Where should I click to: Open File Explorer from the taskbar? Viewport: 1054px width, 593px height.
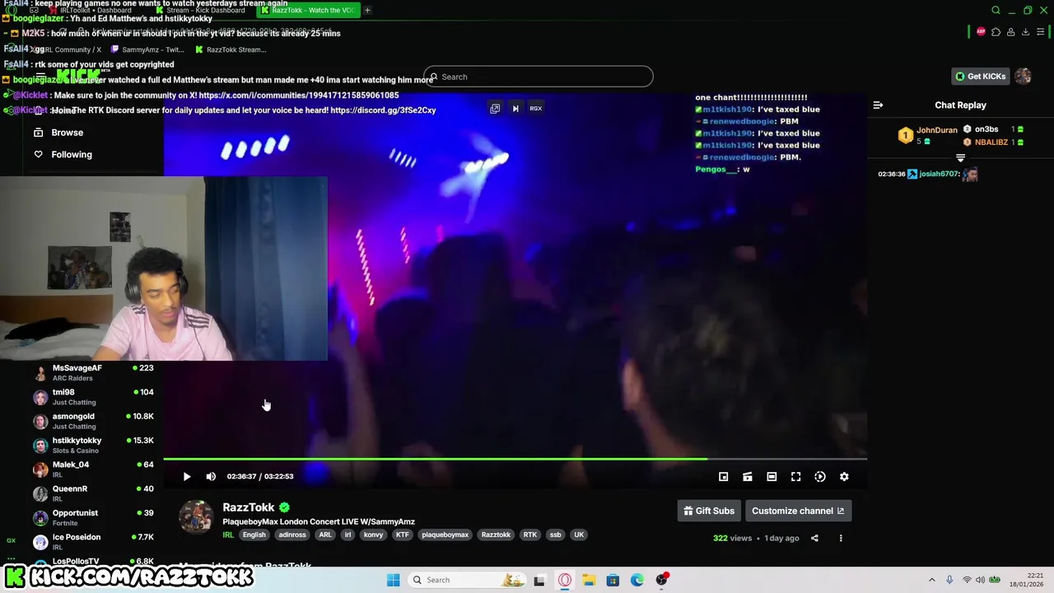pos(589,580)
